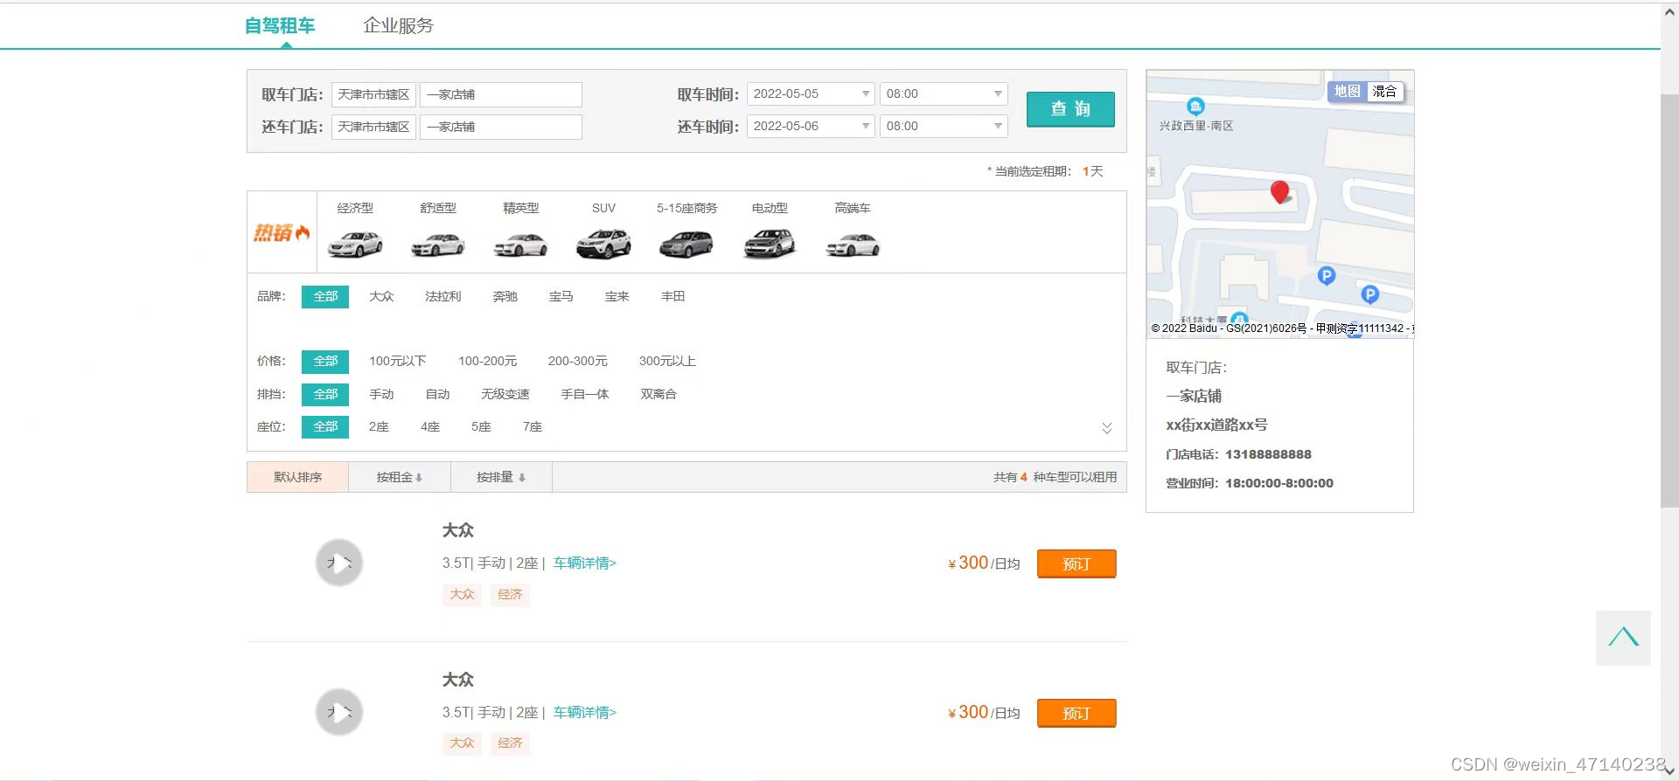Switch to 自驾租车 tab

pos(280,25)
